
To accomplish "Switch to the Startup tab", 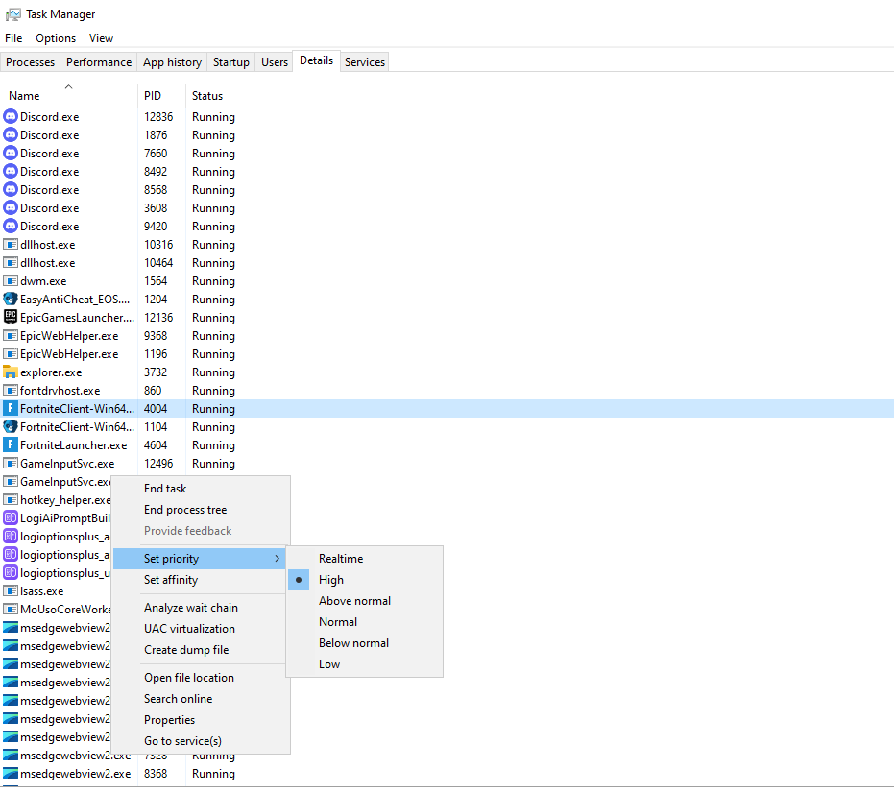I will (x=230, y=62).
